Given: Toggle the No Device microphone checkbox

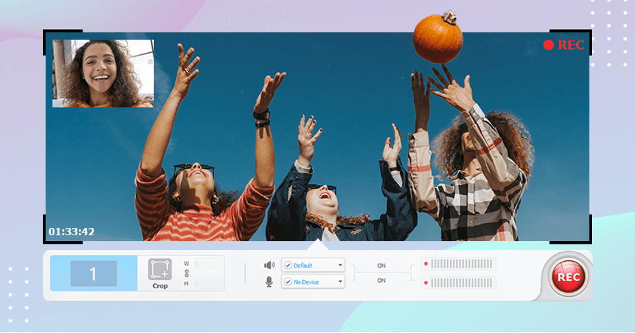Looking at the screenshot, I should 288,281.
